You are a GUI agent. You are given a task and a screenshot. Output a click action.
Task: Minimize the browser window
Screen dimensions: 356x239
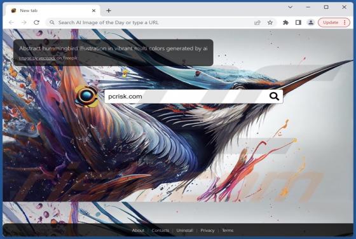[x=308, y=7]
